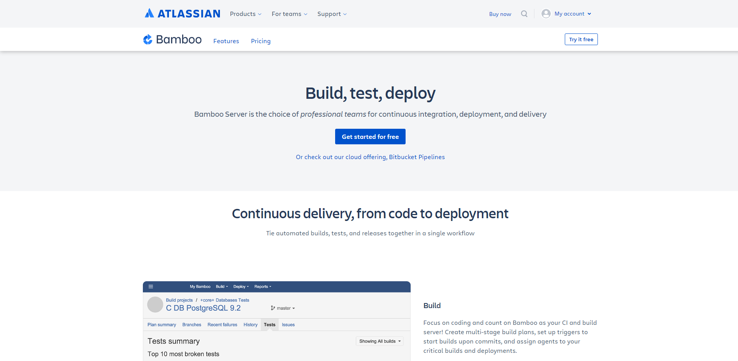This screenshot has width=738, height=361.
Task: Open Reports dropdown in Bamboo screenshot
Action: pos(263,287)
